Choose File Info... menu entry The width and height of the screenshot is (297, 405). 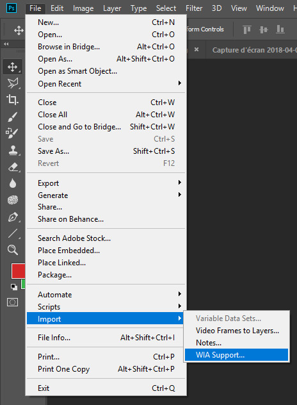pos(106,338)
